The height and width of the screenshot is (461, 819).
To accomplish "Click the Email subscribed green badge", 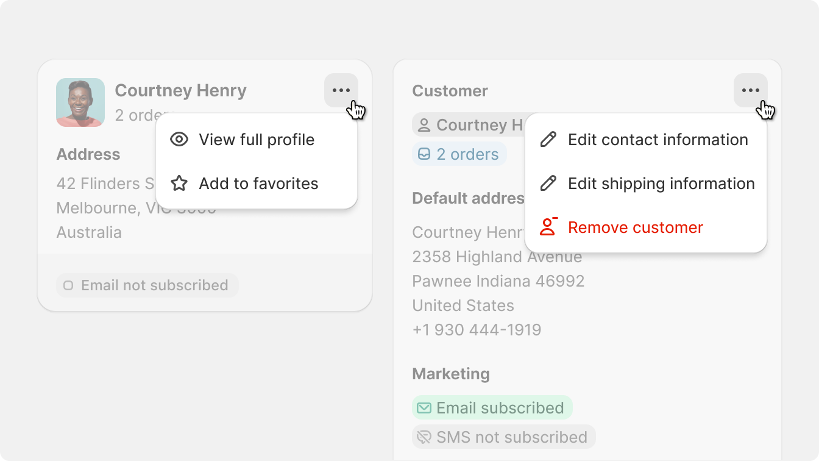I will [x=492, y=408].
